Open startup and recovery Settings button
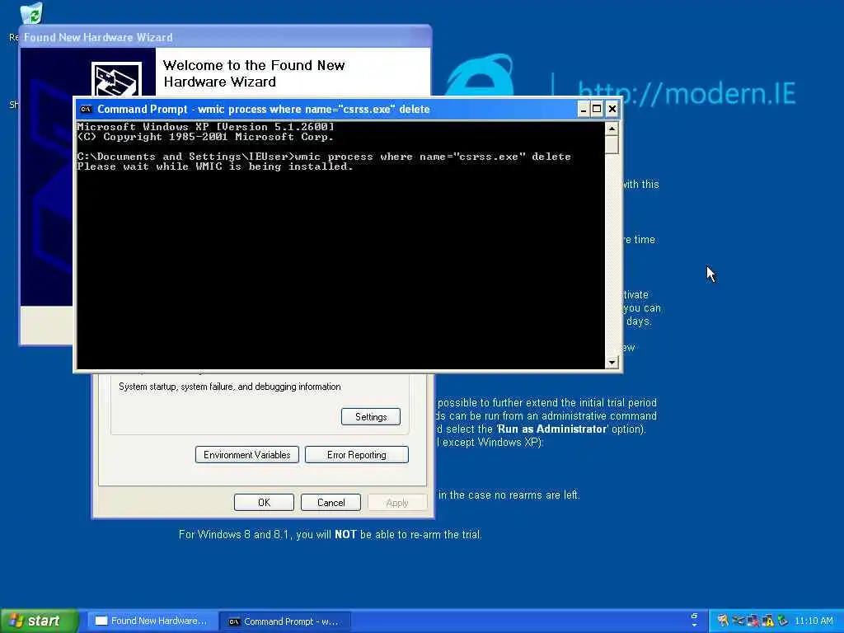Screen dimensions: 844x633 371,416
